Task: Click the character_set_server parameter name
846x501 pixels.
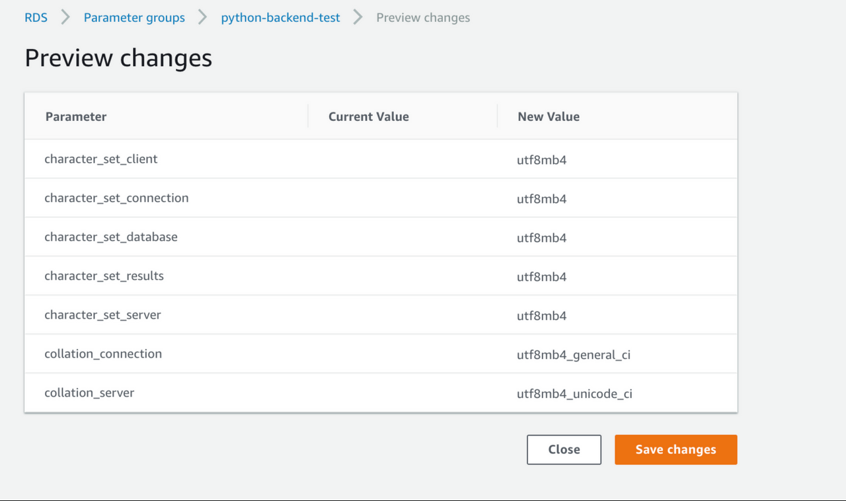Action: tap(102, 315)
